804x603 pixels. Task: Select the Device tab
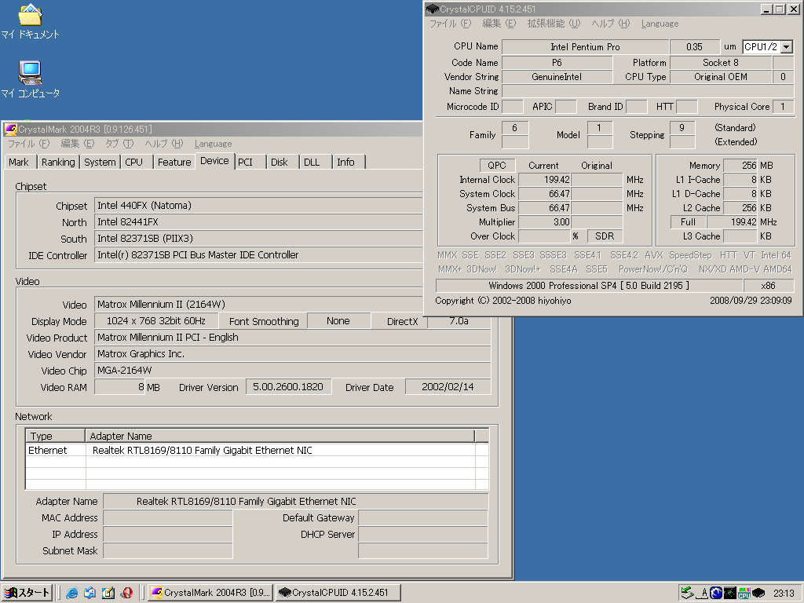(214, 160)
